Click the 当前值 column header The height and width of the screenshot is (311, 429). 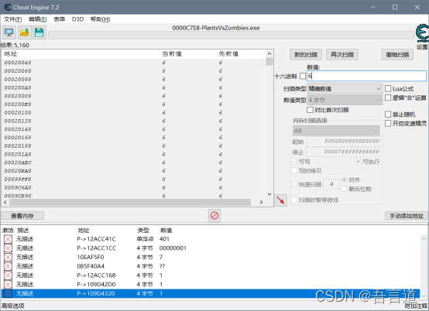tap(187, 54)
